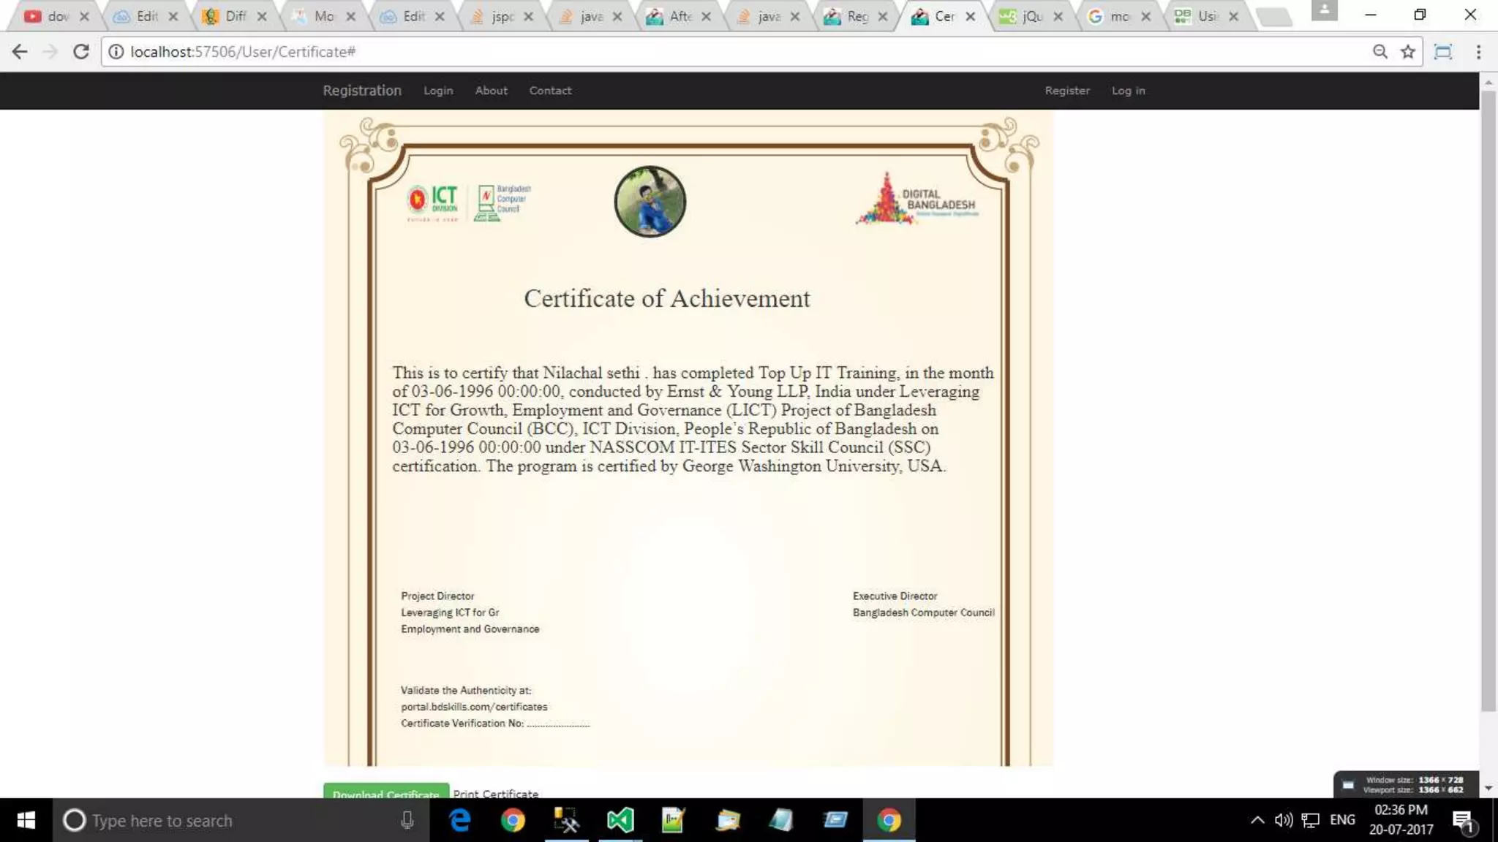Viewport: 1498px width, 842px height.
Task: Click the zoom magnifier icon in address bar
Action: click(1380, 52)
